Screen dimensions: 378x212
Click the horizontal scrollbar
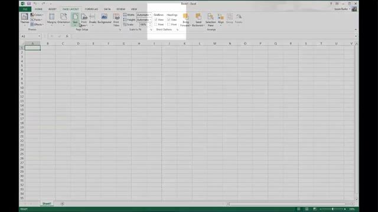click(290, 204)
